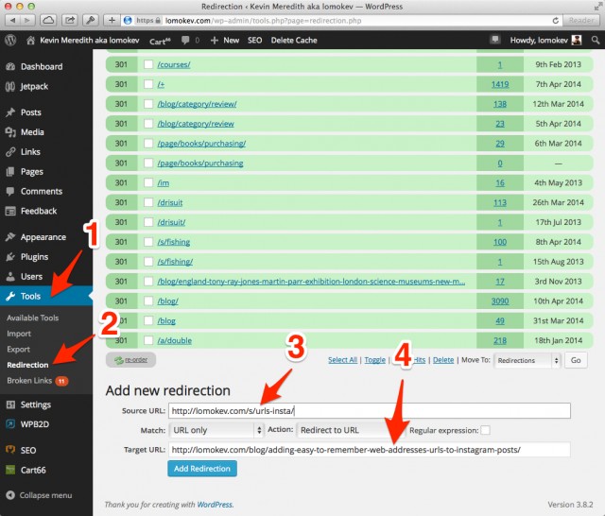Click the Plugins plug icon
Screen dimensions: 605x516
click(x=10, y=257)
